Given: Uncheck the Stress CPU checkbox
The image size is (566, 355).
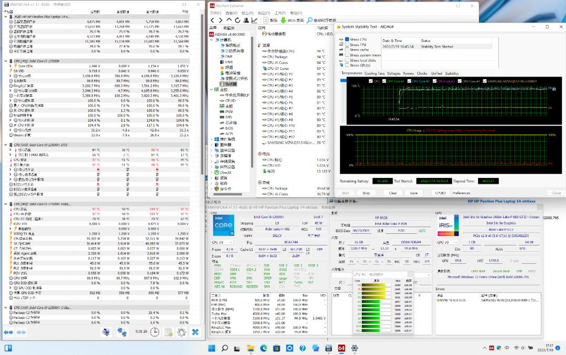Looking at the screenshot, I should [x=347, y=39].
